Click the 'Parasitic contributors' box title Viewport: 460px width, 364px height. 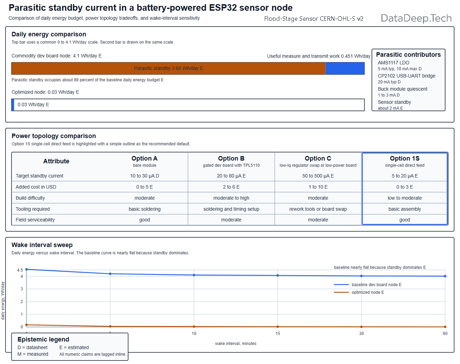(x=408, y=55)
